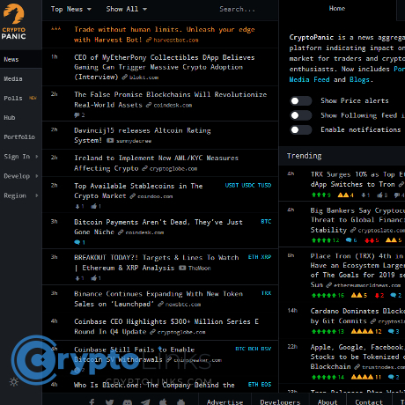Toggle the light/dark theme sun icon
The width and height of the screenshot is (405, 405).
(14, 381)
